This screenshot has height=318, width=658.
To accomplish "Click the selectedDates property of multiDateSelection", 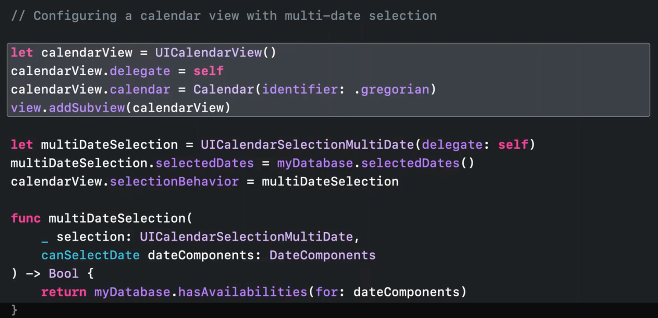I will 205,163.
